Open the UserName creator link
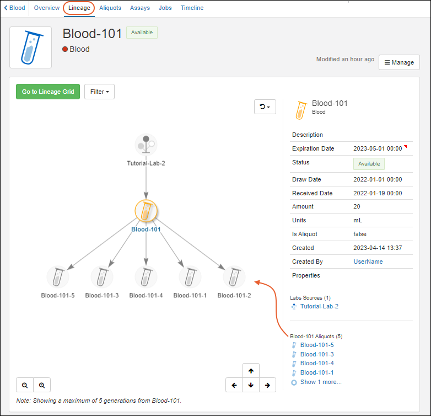 pos(368,262)
